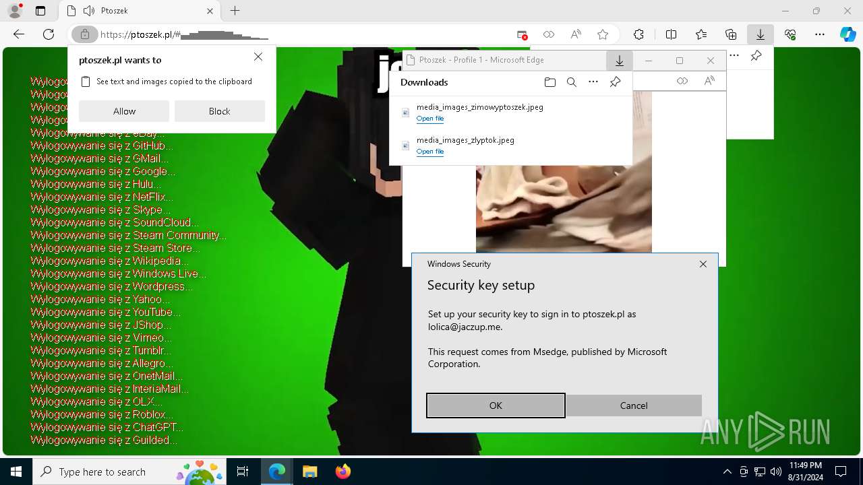Click pin icon in background popup window
863x485 pixels.
[756, 56]
